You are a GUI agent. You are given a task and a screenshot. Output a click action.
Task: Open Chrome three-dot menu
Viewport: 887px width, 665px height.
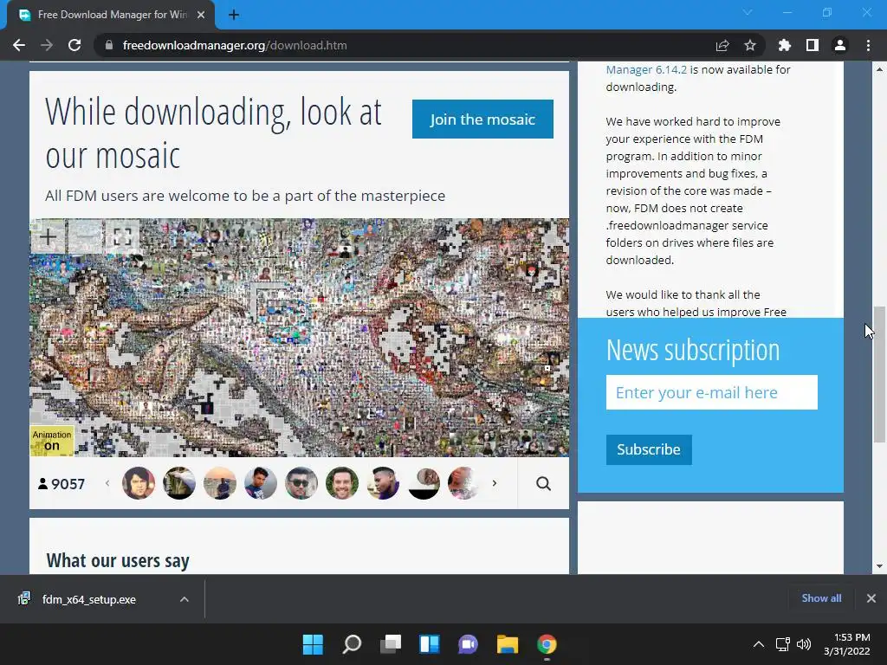(868, 45)
